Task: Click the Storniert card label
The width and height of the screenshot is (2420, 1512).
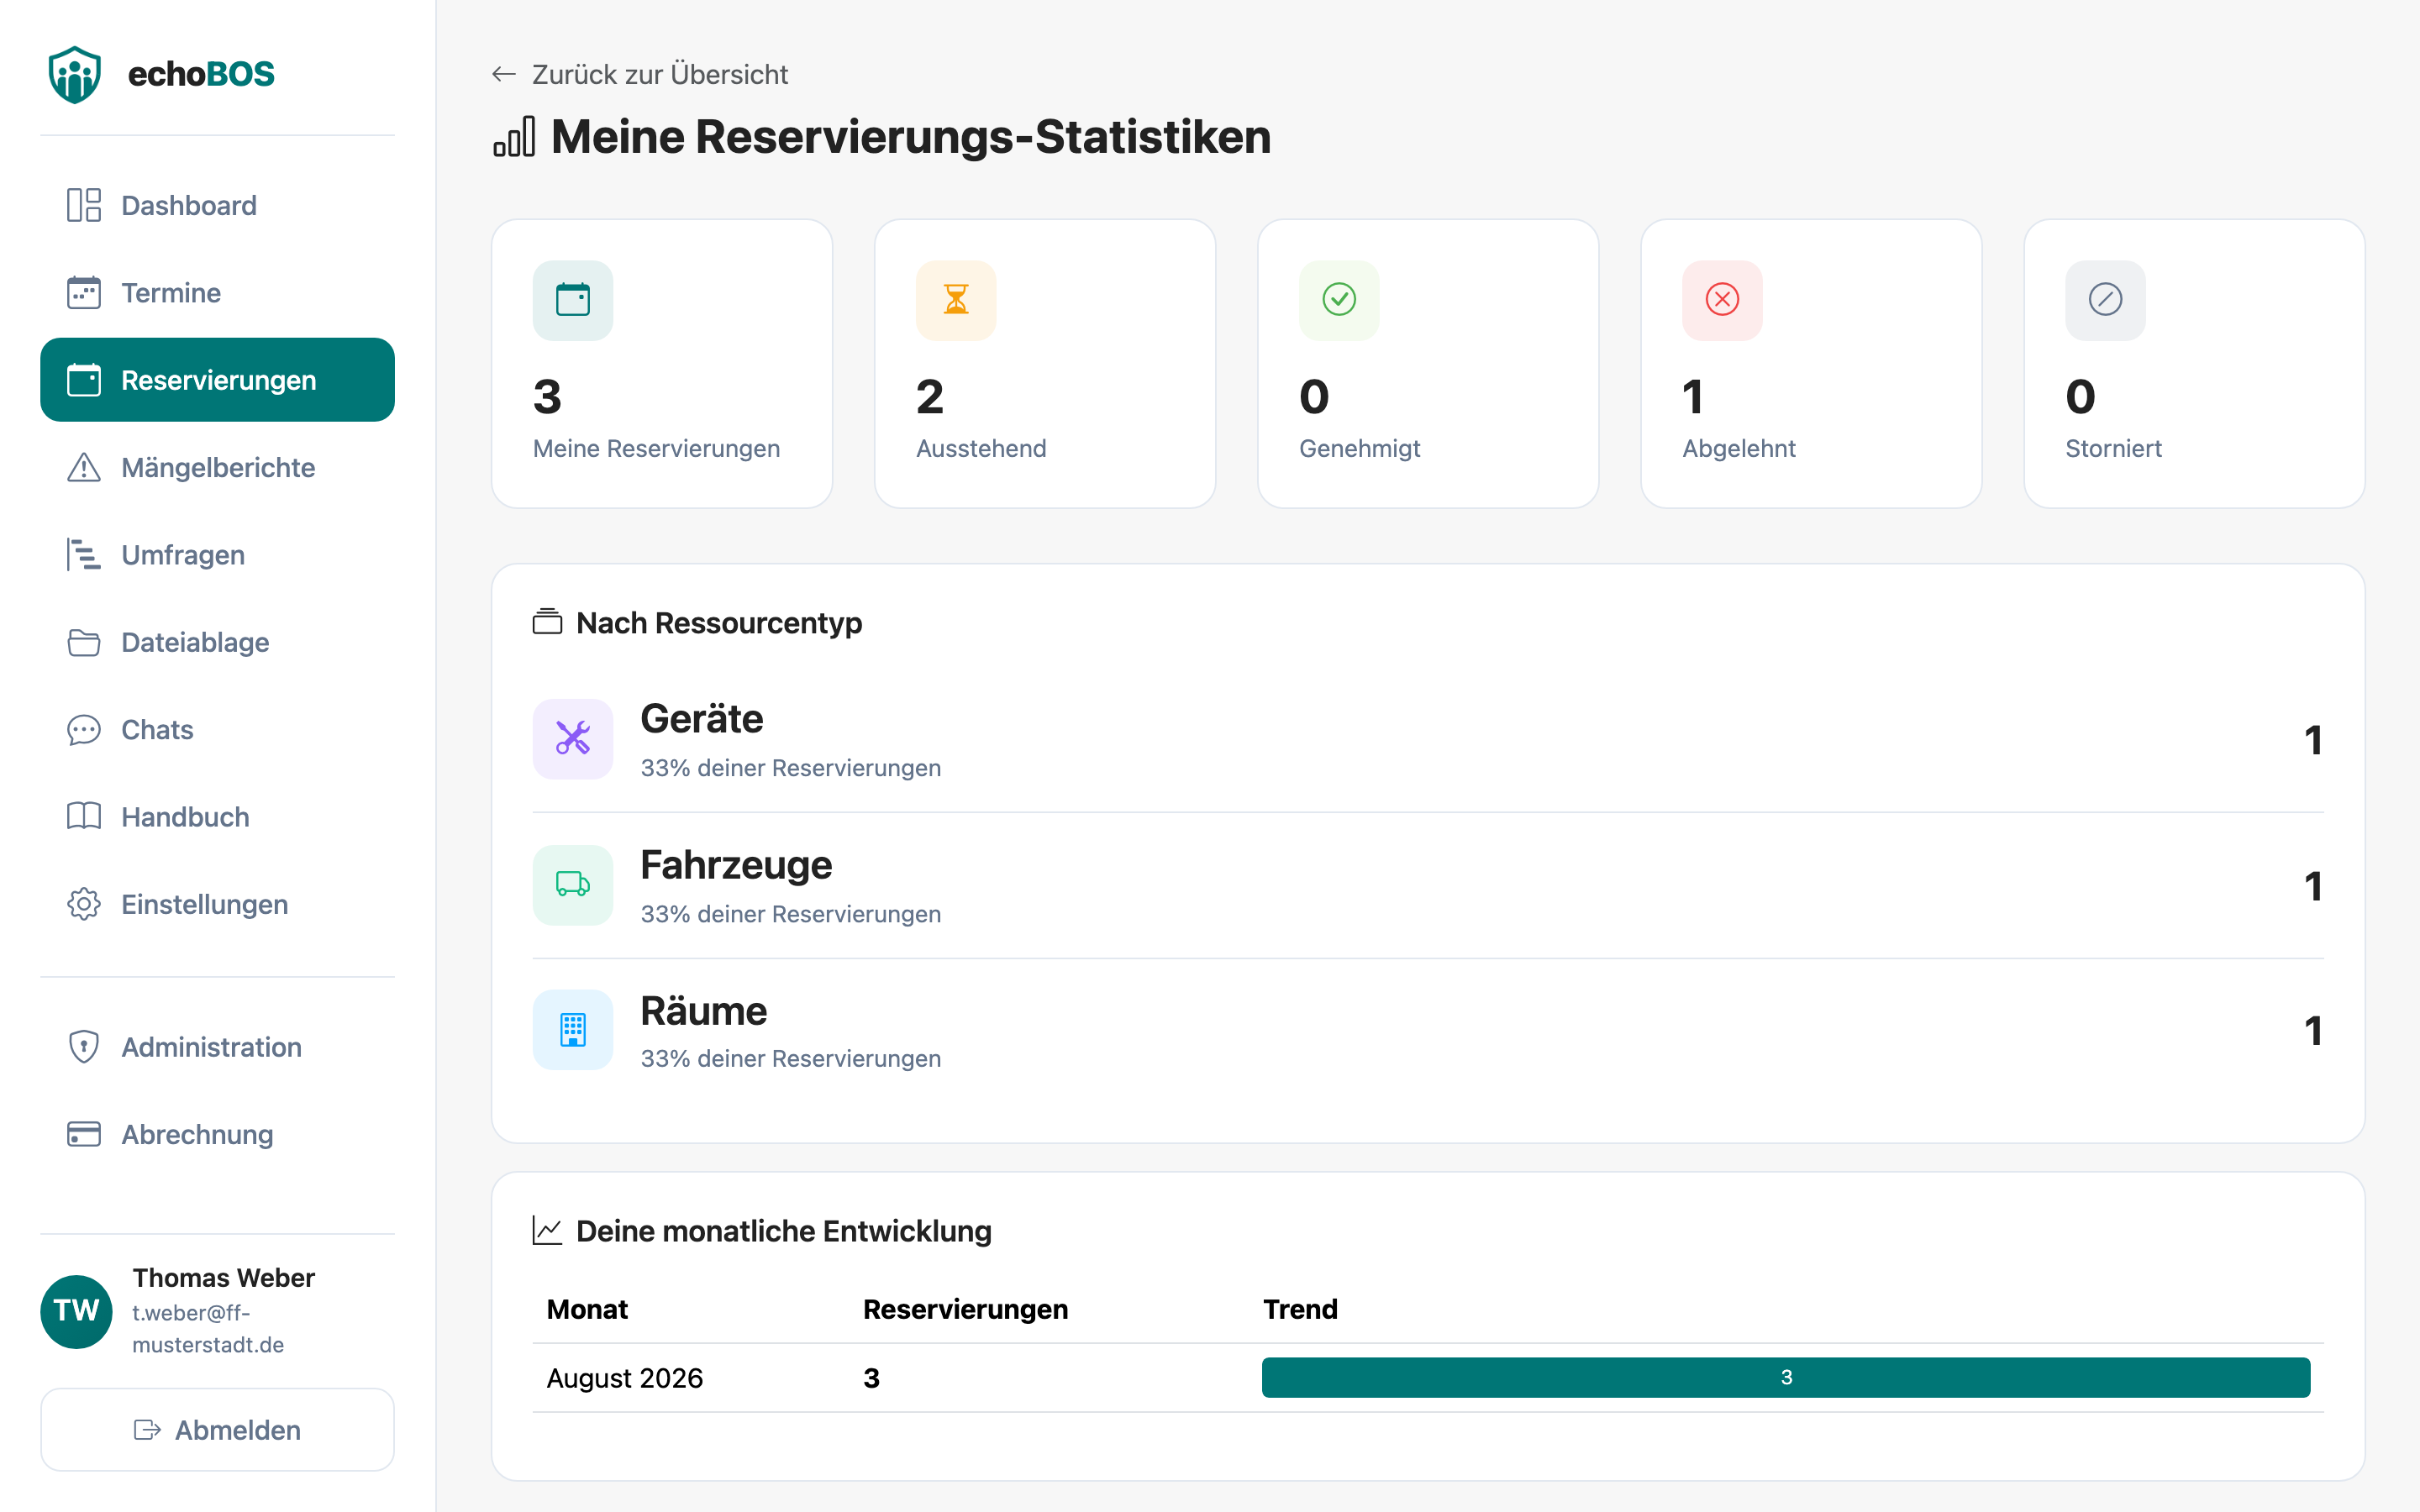Action: [2113, 448]
